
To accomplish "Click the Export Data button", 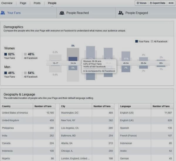I will click(158, 3).
